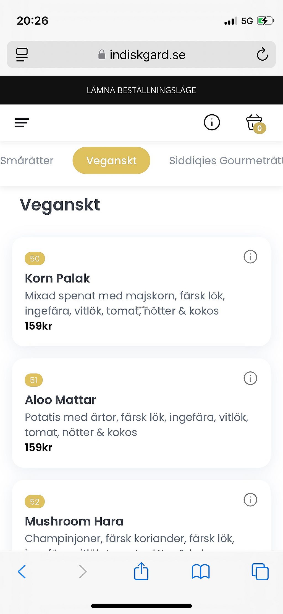Show info for Korn Palak dish

pyautogui.click(x=250, y=257)
